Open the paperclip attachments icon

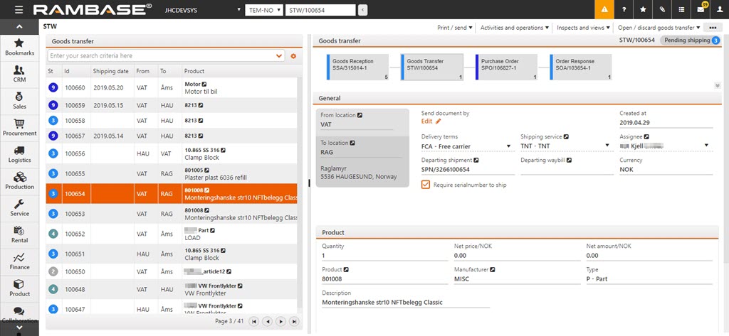tap(661, 10)
